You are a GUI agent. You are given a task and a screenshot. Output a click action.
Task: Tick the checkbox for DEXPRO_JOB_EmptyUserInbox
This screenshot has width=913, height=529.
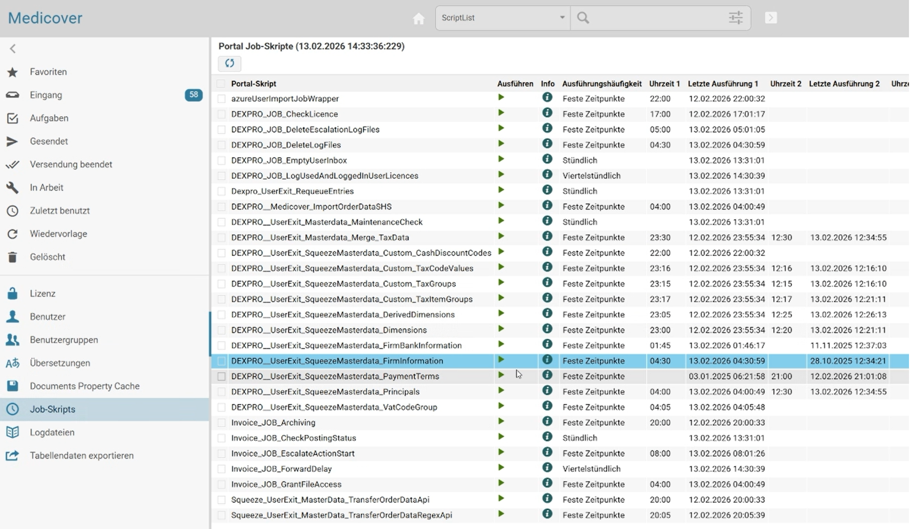point(221,161)
